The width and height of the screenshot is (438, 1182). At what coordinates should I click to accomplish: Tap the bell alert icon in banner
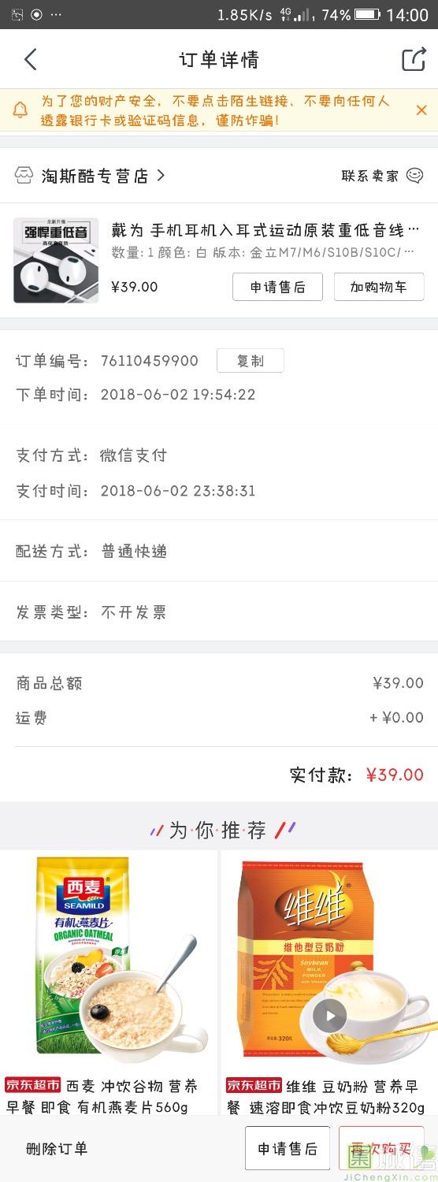point(20,110)
